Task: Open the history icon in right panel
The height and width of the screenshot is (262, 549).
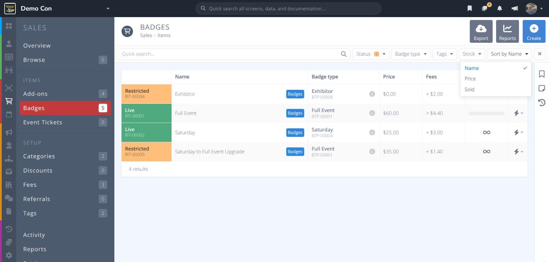Action: [542, 103]
